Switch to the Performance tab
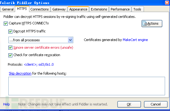 click(x=120, y=9)
